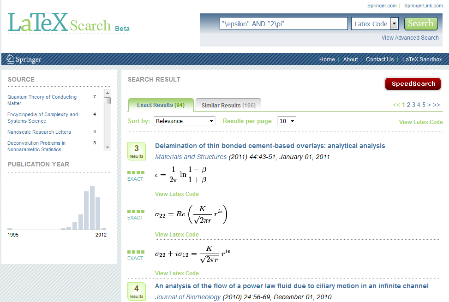This screenshot has height=302, width=449.
Task: Filter by Deconvolution Problems in Nonparametric Statistics
Action: click(36, 146)
